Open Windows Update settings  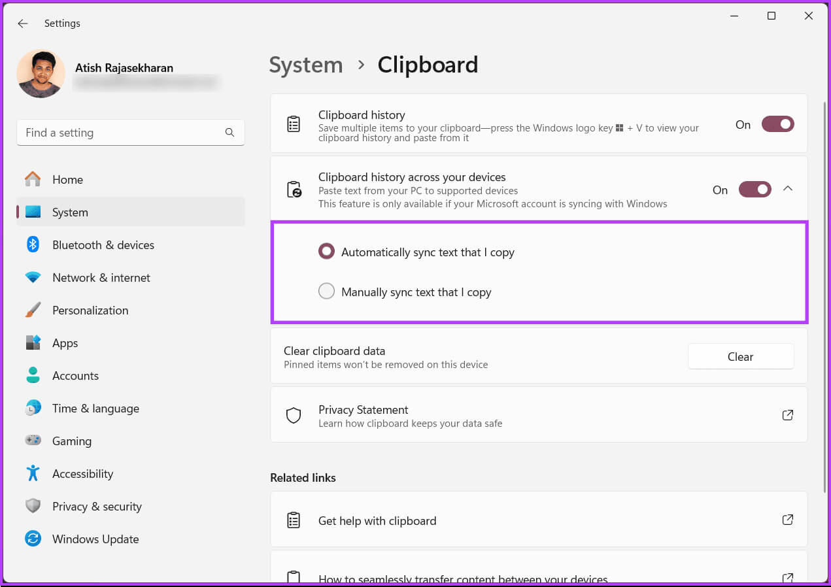131,539
